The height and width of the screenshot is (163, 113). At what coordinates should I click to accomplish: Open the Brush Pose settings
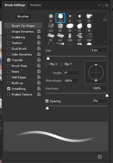(19, 66)
